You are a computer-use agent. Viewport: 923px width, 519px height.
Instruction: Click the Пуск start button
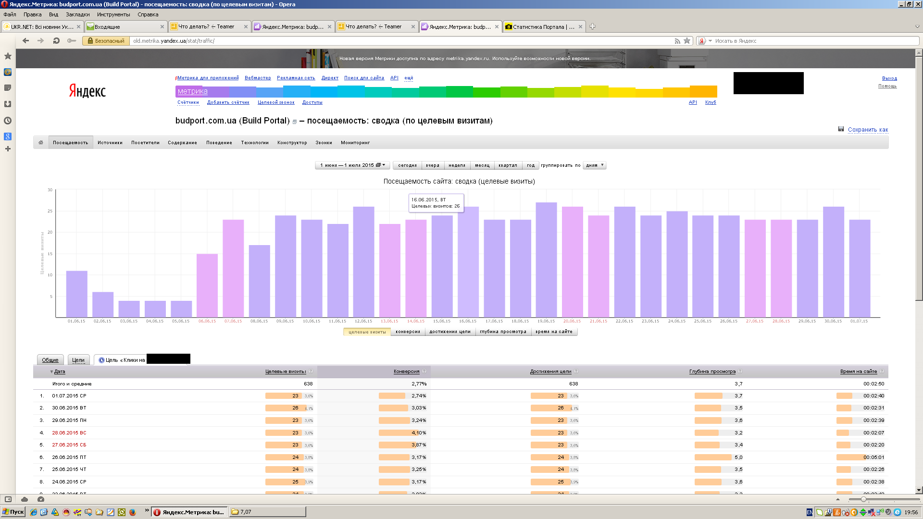point(13,512)
